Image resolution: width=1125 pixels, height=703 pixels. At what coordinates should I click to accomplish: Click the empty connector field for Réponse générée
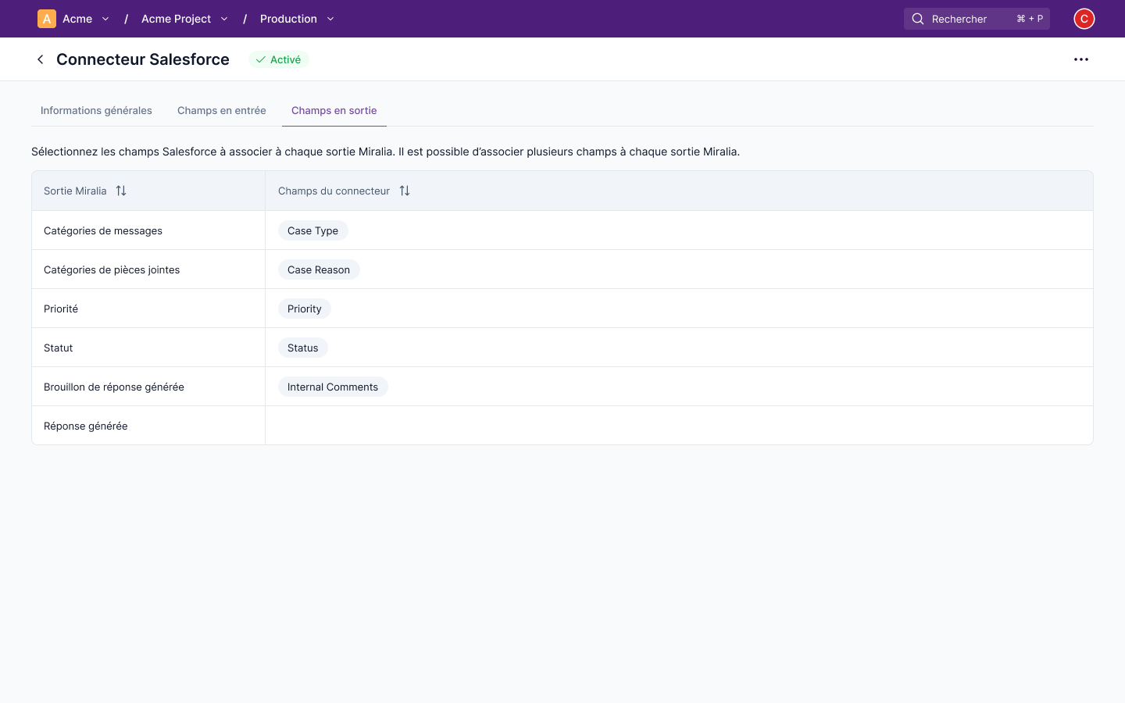(679, 426)
